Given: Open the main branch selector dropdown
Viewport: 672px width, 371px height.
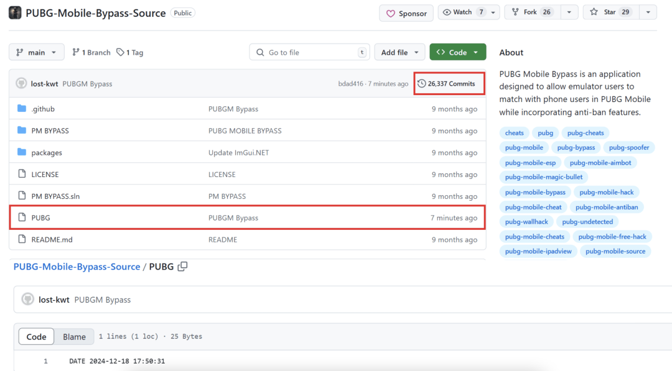Looking at the screenshot, I should pyautogui.click(x=37, y=52).
